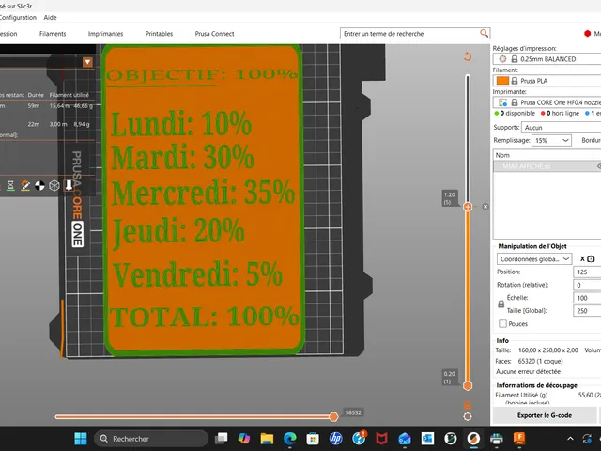Open the 0.25mm BALANCED print settings dropdown

click(547, 59)
